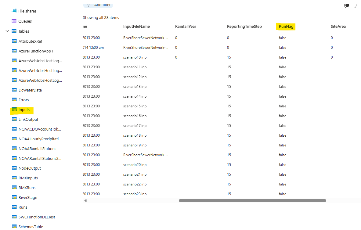Click the horizontal scrollbar left arrow

click(85, 200)
